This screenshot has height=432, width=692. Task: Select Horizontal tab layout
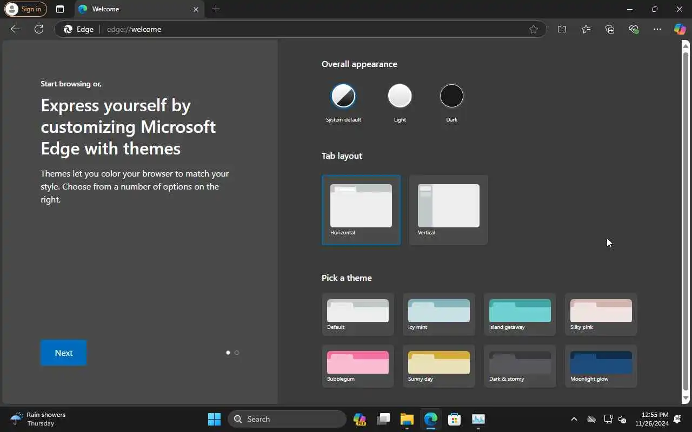tap(361, 210)
